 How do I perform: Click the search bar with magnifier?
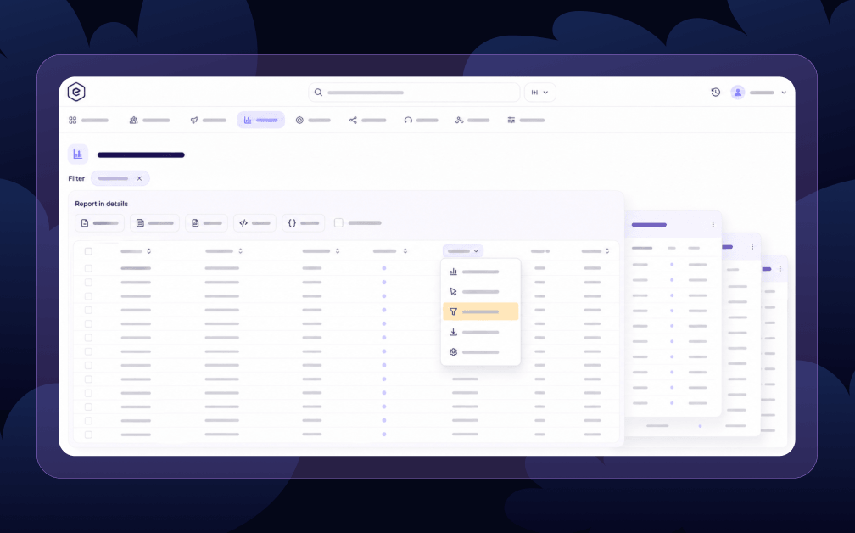[414, 93]
